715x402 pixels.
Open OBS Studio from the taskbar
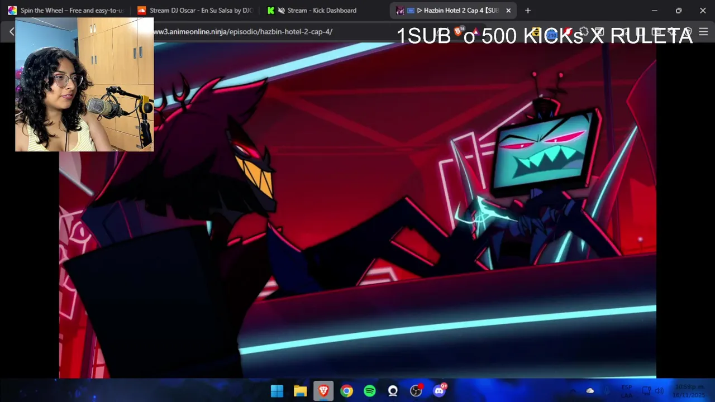coord(416,391)
